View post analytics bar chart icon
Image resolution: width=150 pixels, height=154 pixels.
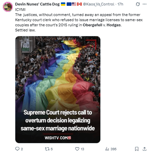point(107,149)
